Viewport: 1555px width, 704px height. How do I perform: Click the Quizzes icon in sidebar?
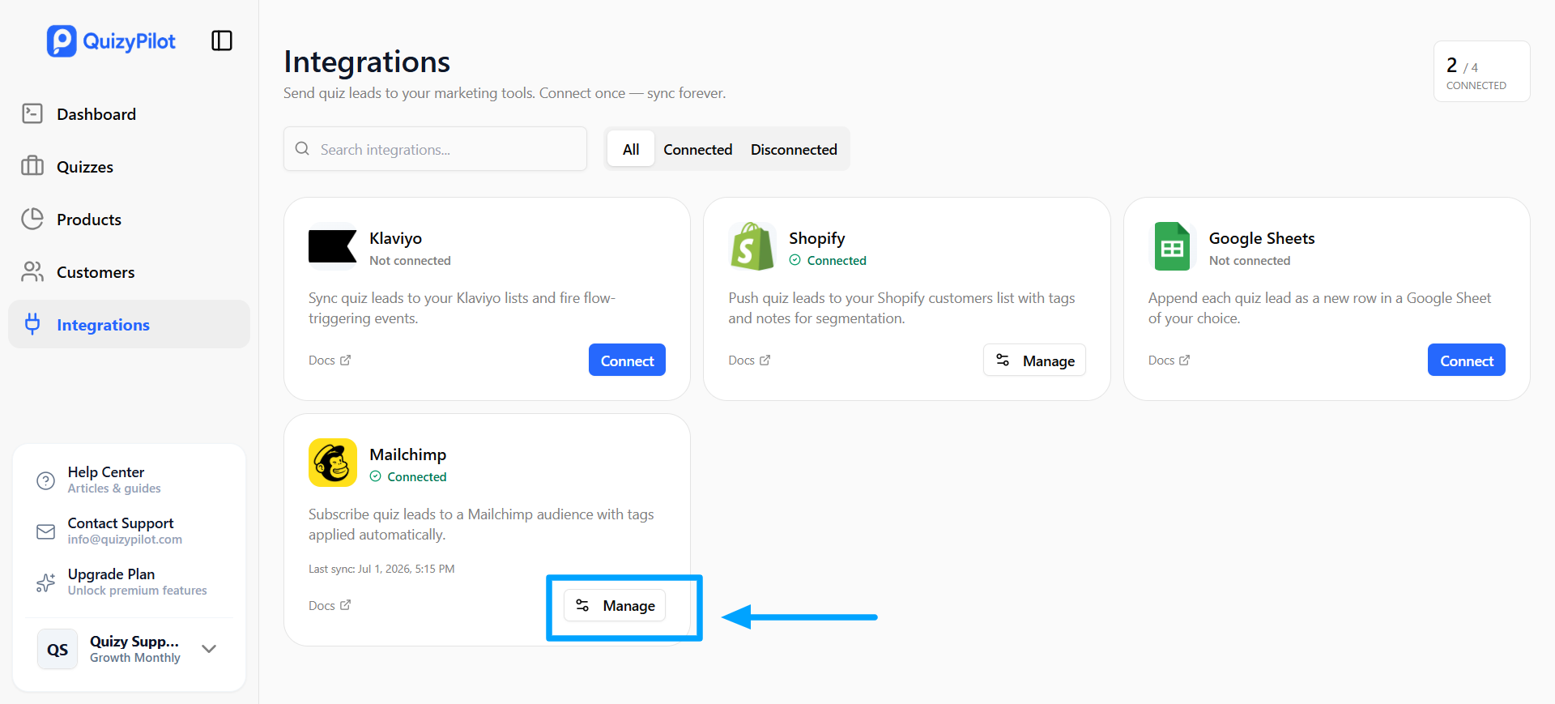pos(32,167)
